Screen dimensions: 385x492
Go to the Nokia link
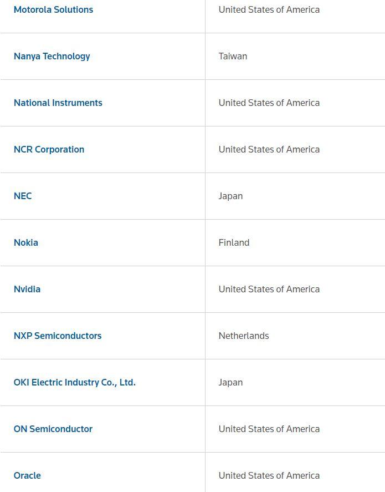[x=25, y=242]
